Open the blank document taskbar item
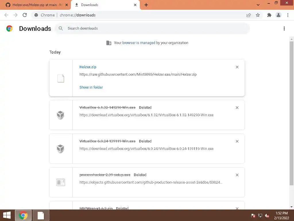 pyautogui.click(x=41, y=215)
